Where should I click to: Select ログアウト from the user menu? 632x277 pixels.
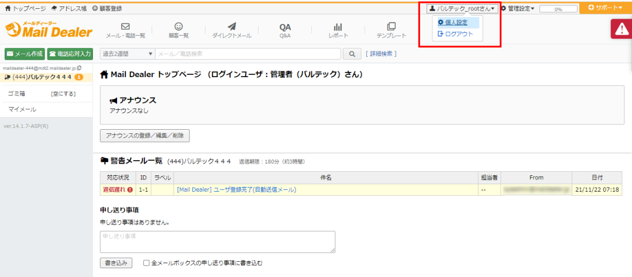[455, 34]
